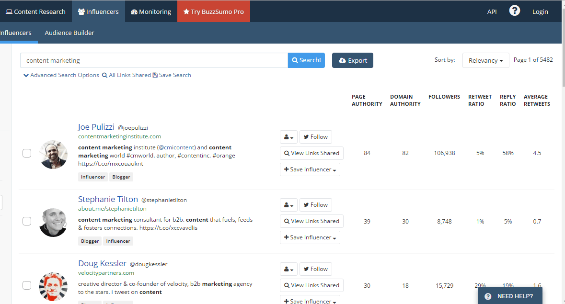
Task: Open the API link
Action: click(492, 11)
